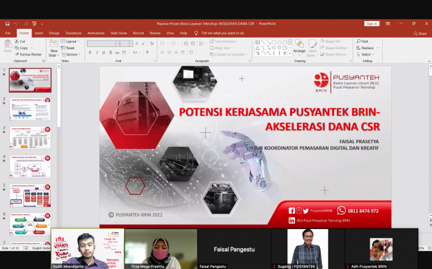The height and width of the screenshot is (269, 432).
Task: Toggle text Shadow formatting
Action: [x=110, y=52]
